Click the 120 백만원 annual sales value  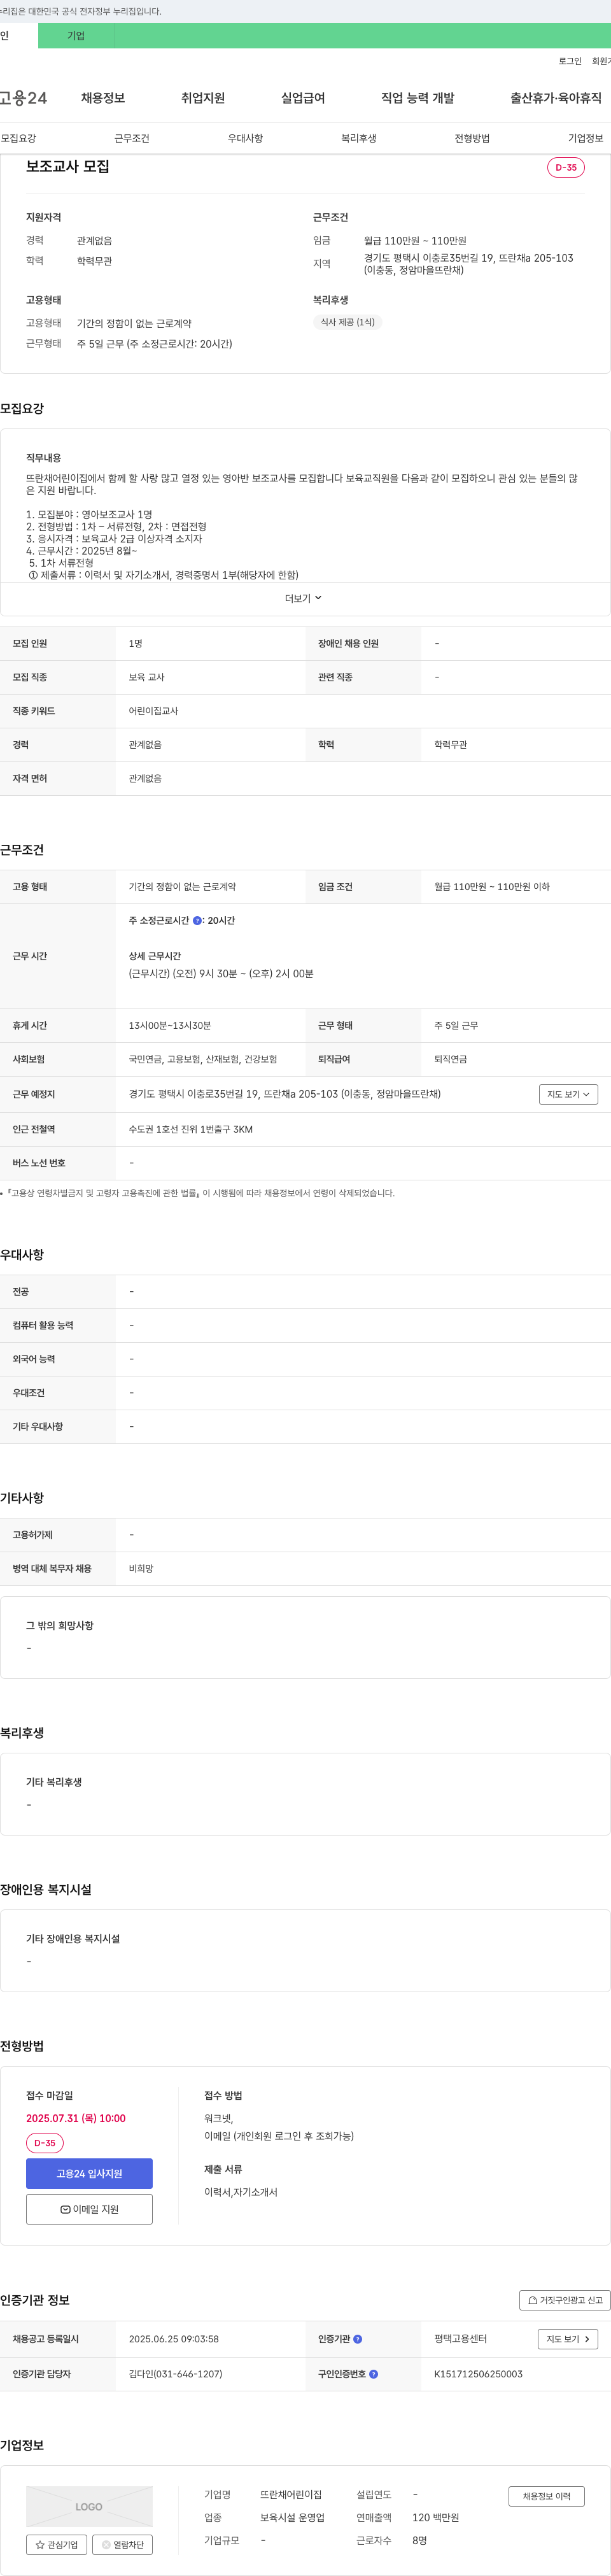pyautogui.click(x=436, y=2517)
